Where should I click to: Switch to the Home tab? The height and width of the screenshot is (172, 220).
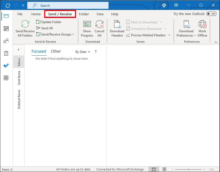tap(36, 14)
